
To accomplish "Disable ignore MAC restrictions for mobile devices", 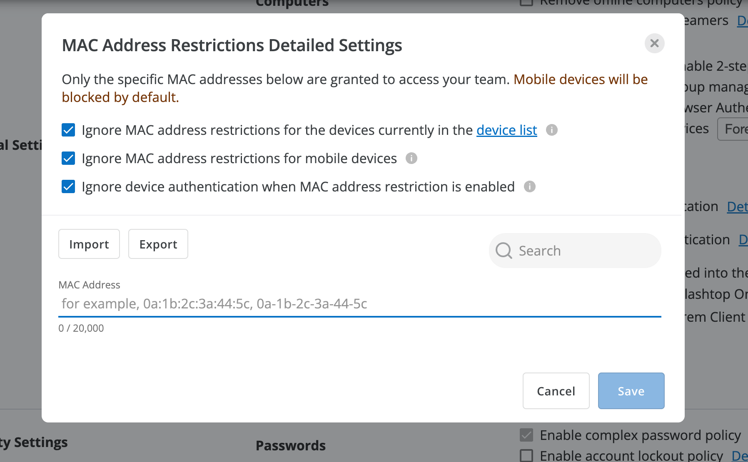I will tap(68, 158).
